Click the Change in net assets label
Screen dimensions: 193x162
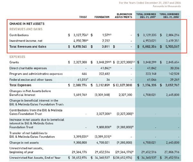pos(24,142)
